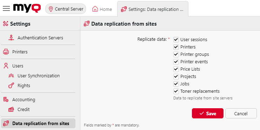The height and width of the screenshot is (130, 260).
Task: Go to User Synchronization settings
Action: [38, 76]
